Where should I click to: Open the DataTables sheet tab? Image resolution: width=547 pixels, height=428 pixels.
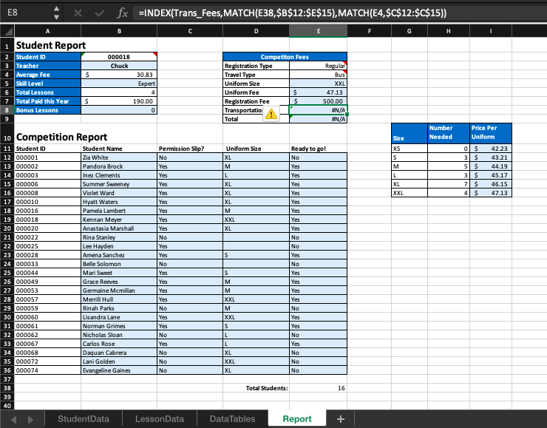click(x=232, y=419)
